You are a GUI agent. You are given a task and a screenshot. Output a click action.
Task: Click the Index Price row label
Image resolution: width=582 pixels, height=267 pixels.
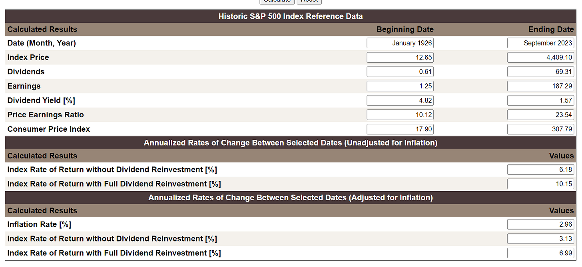[x=28, y=57]
